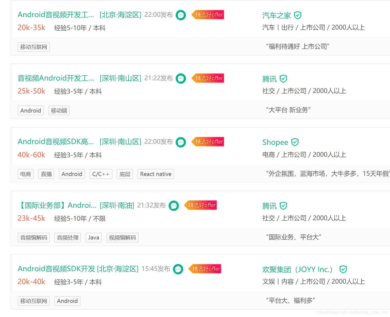Click the 15:45发布 timestamp
Image resolution: width=390 pixels, height=317 pixels.
[x=156, y=269]
